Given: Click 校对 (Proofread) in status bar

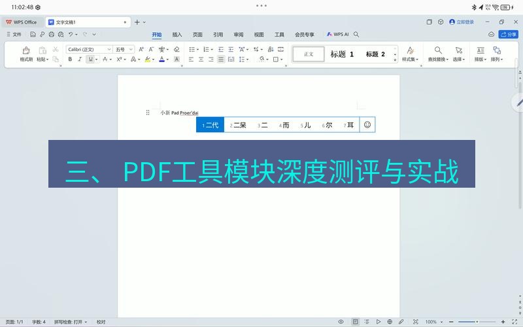Looking at the screenshot, I should point(101,322).
